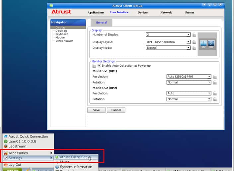Click the Cancel button
234x171 pixels.
coord(116,110)
